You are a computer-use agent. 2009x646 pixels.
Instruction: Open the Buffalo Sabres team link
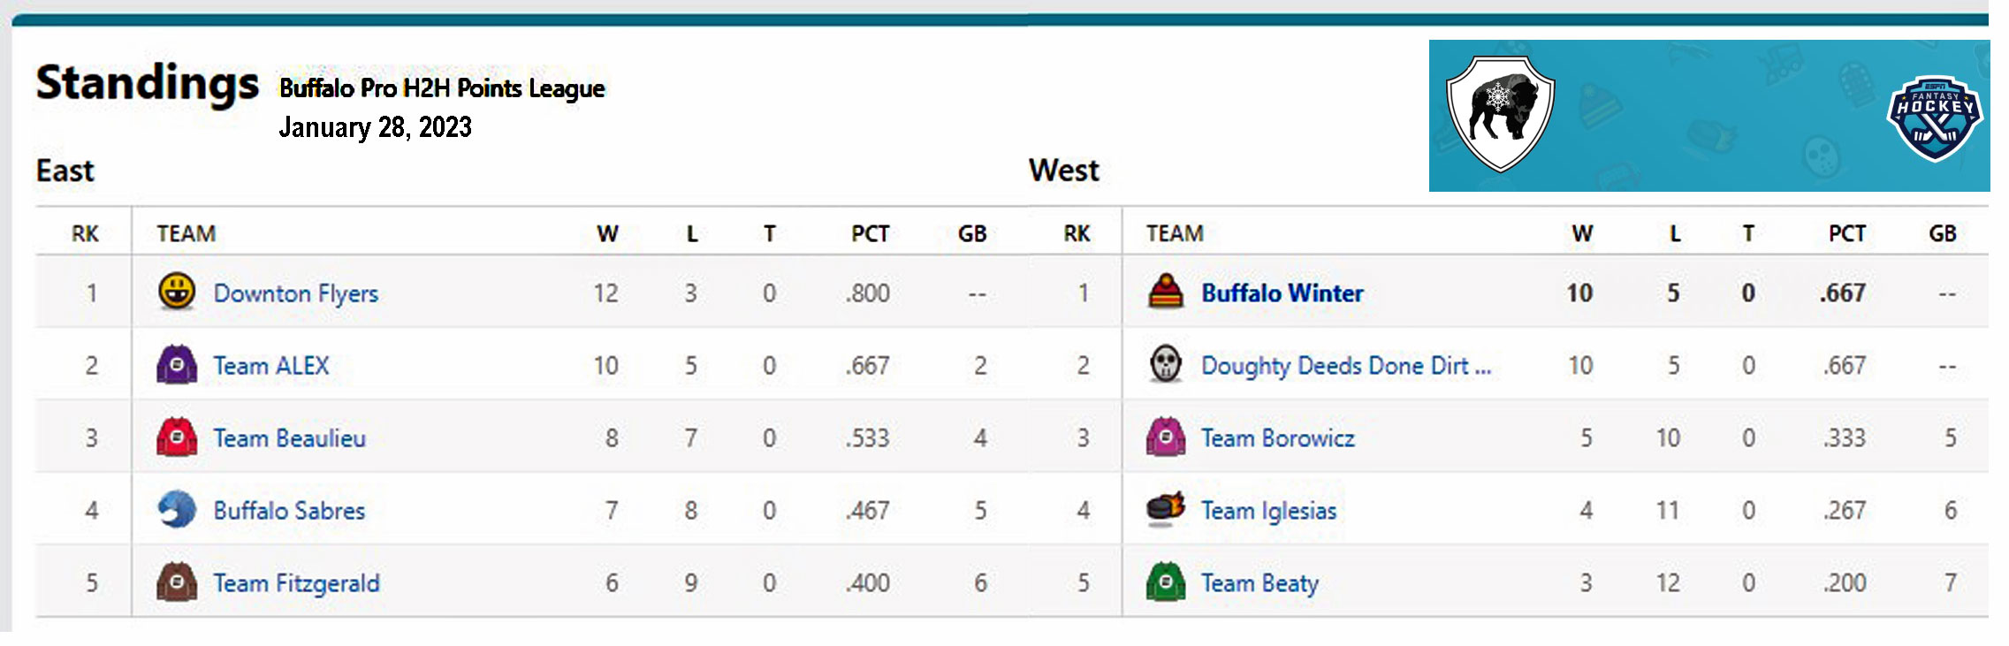pyautogui.click(x=289, y=511)
